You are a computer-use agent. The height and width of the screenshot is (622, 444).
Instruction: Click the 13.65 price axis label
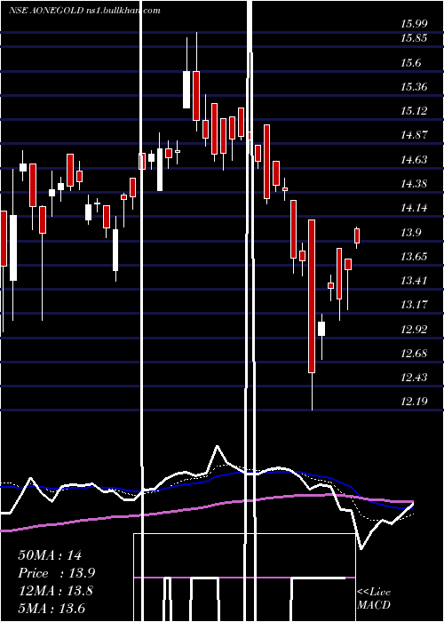pyautogui.click(x=414, y=256)
